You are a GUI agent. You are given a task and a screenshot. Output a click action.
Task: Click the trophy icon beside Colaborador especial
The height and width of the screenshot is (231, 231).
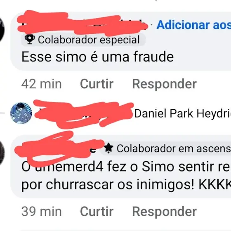point(30,39)
